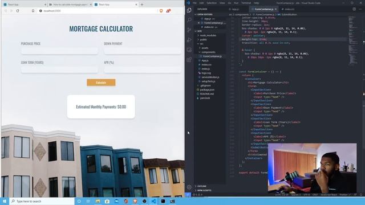Switch to Visual Studio Code on taskbar
Screen dimensions: 365x205
tap(153, 201)
